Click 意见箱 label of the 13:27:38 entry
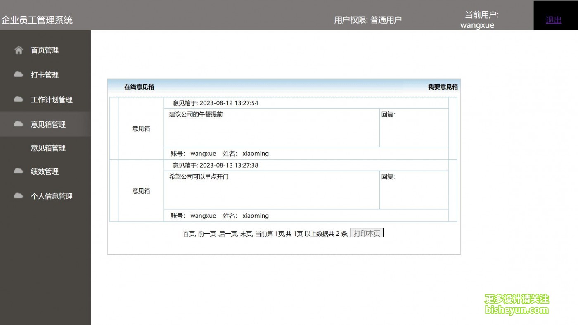Screen dimensions: 578x325 coord(141,191)
